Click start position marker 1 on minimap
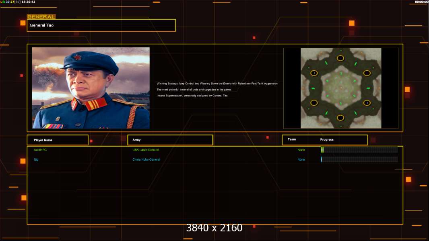Image resolution: width=429 pixels, height=241 pixels. (x=367, y=103)
